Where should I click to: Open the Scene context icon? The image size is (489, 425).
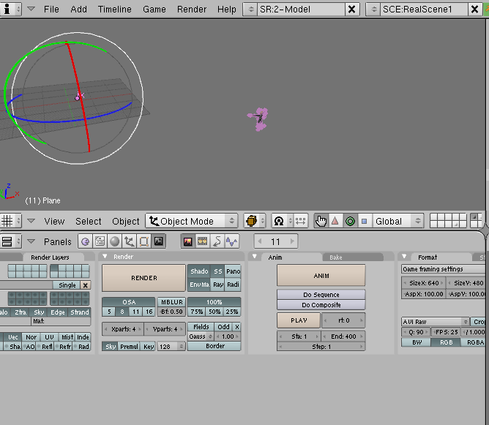pos(158,241)
